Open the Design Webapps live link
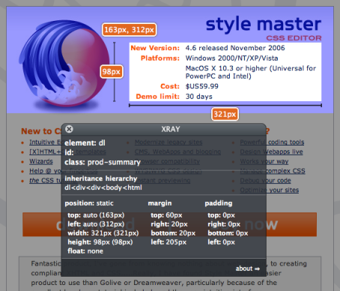Screen dimensions: 340x291 [271, 151]
